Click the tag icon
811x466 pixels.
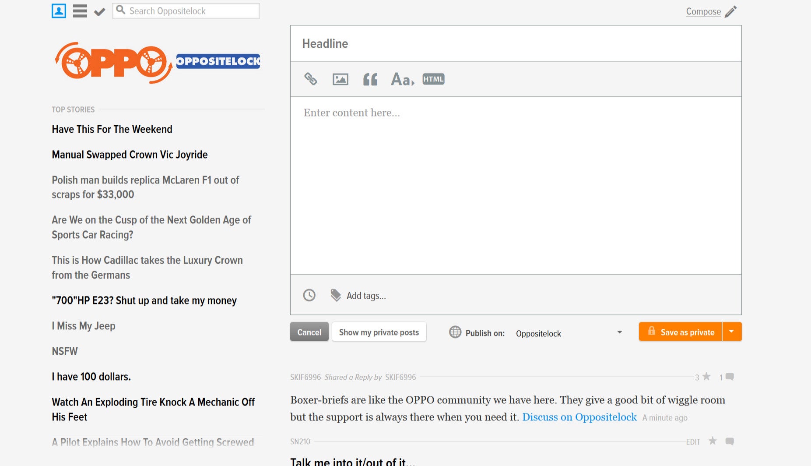pyautogui.click(x=336, y=295)
